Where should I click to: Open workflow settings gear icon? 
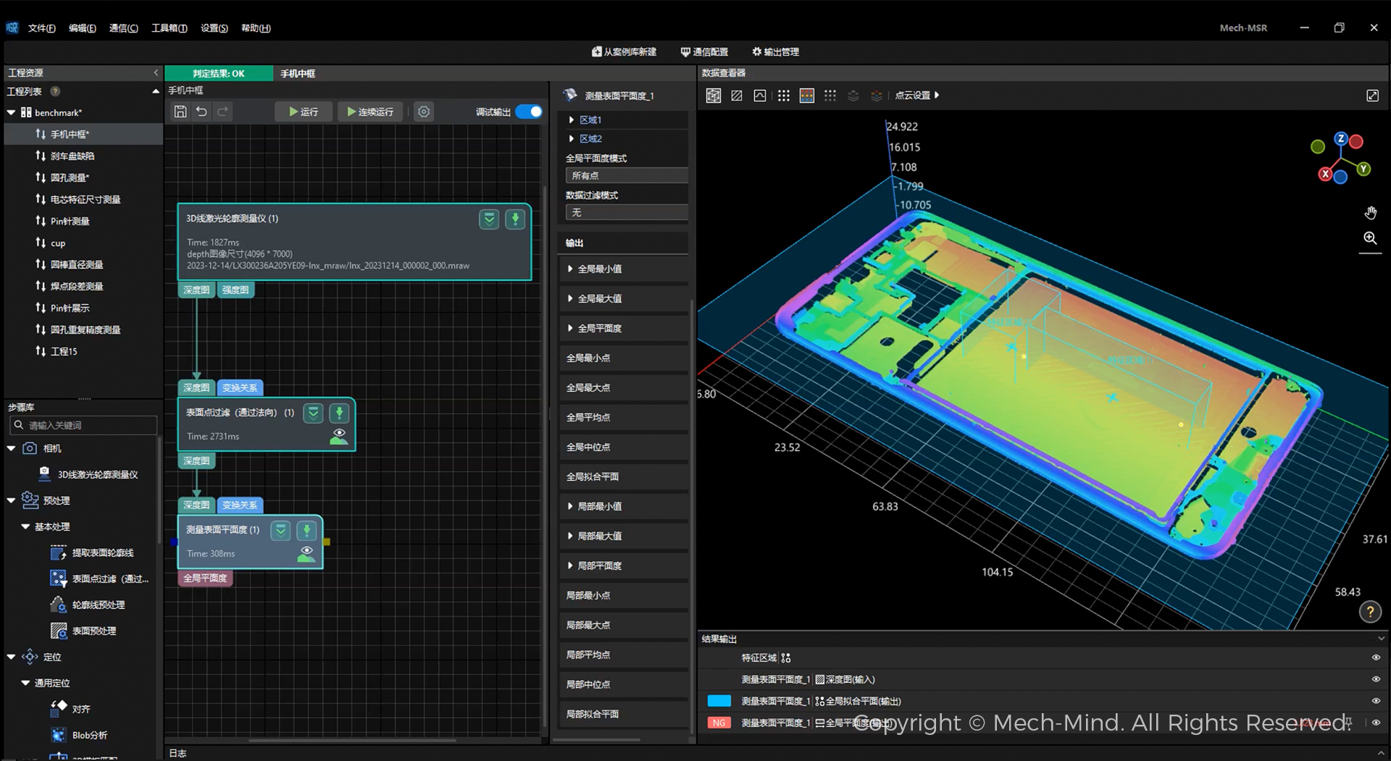tap(424, 112)
